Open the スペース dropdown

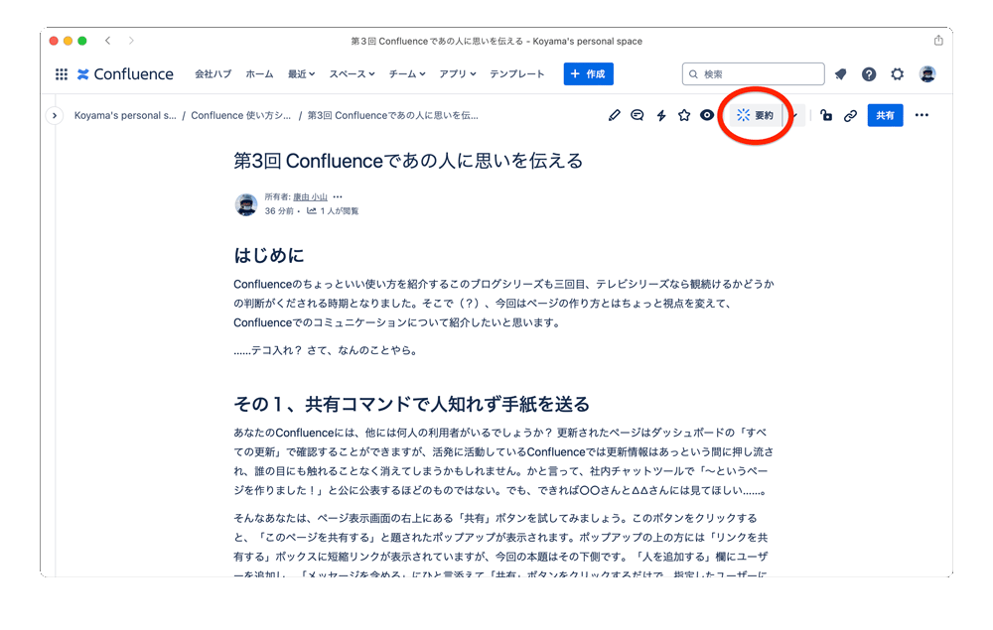353,74
